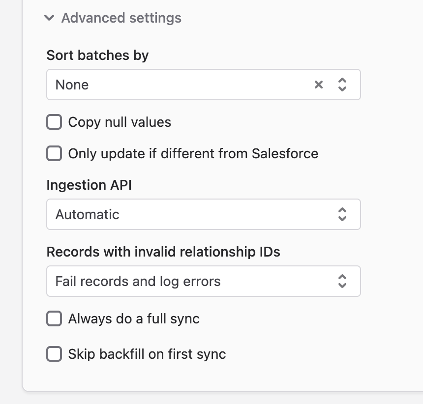Click the Ingestion API field label

[89, 185]
